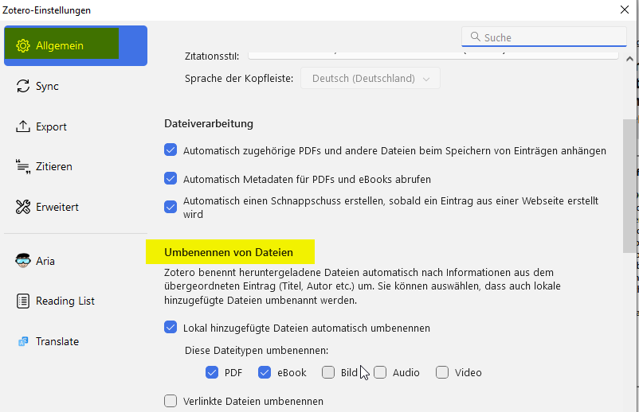Click the settings pane scrollbar thumb
The width and height of the screenshot is (639, 412).
pos(629,186)
